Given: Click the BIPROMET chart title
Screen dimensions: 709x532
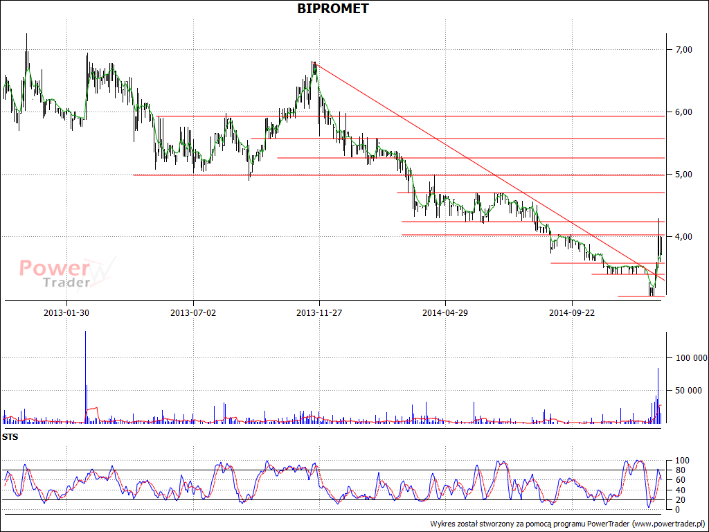Looking at the screenshot, I should point(333,8).
